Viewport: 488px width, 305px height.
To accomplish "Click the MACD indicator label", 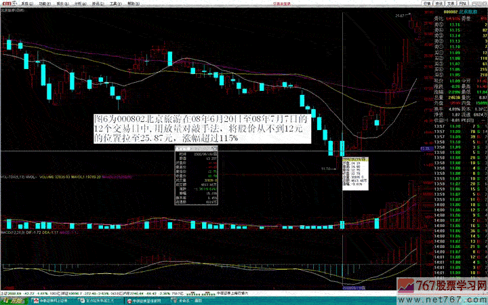I will click(12, 232).
